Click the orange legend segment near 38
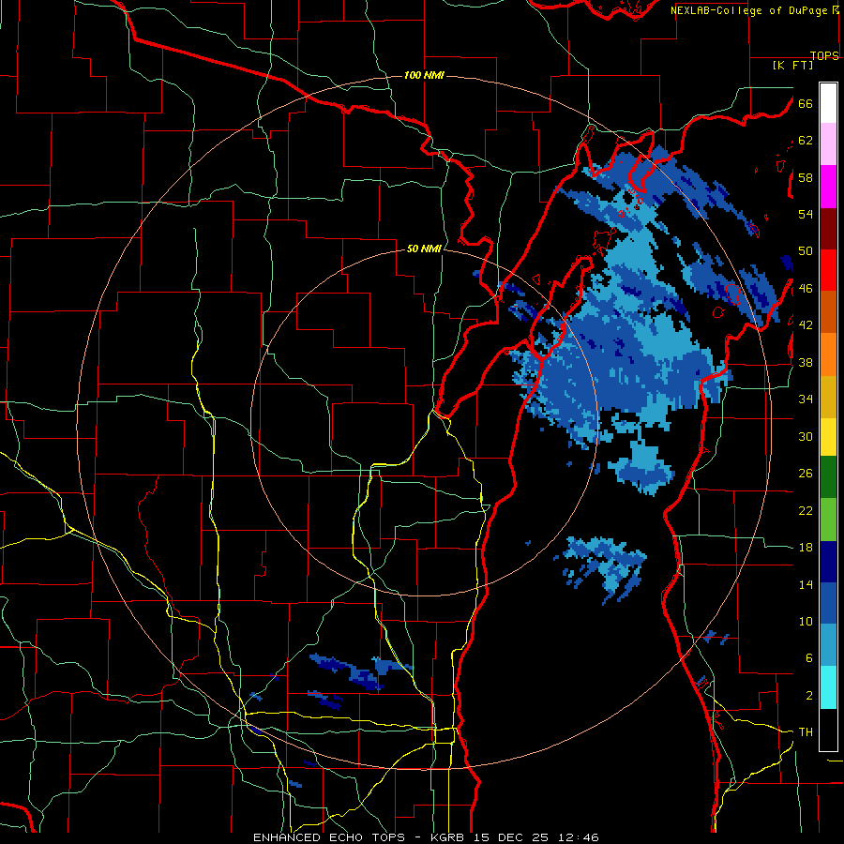Screen dimensions: 844x844 point(828,354)
